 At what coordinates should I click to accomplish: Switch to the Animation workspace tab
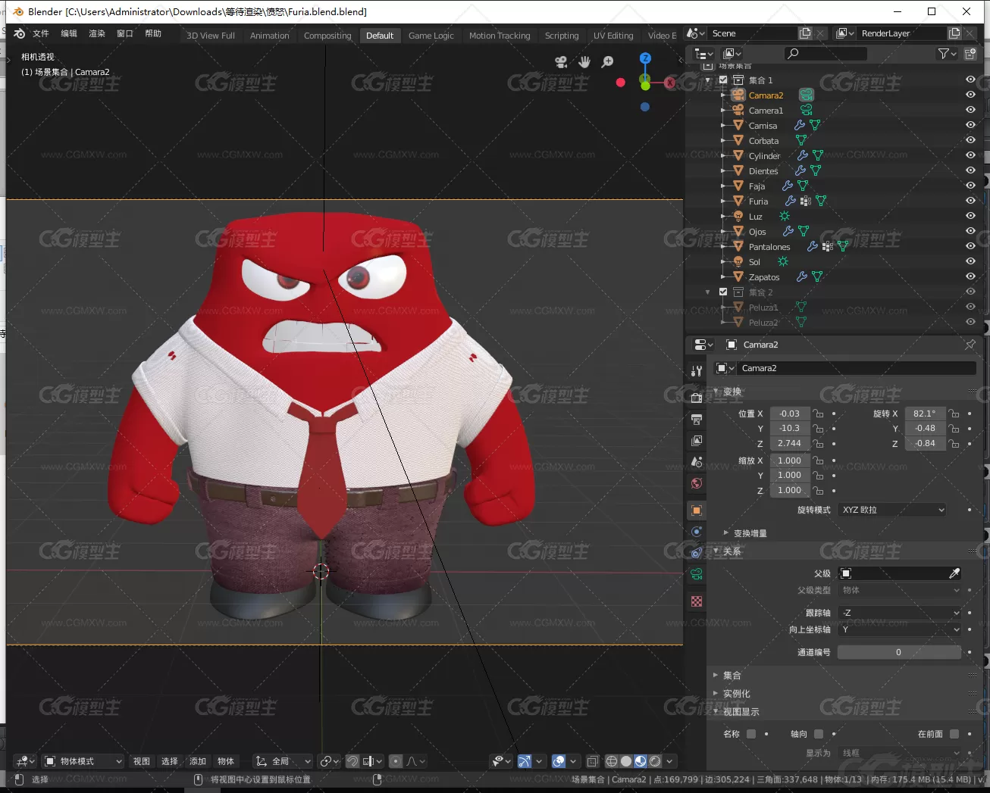coord(269,36)
